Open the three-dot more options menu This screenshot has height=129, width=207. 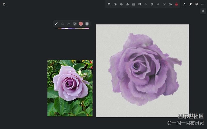point(203,4)
